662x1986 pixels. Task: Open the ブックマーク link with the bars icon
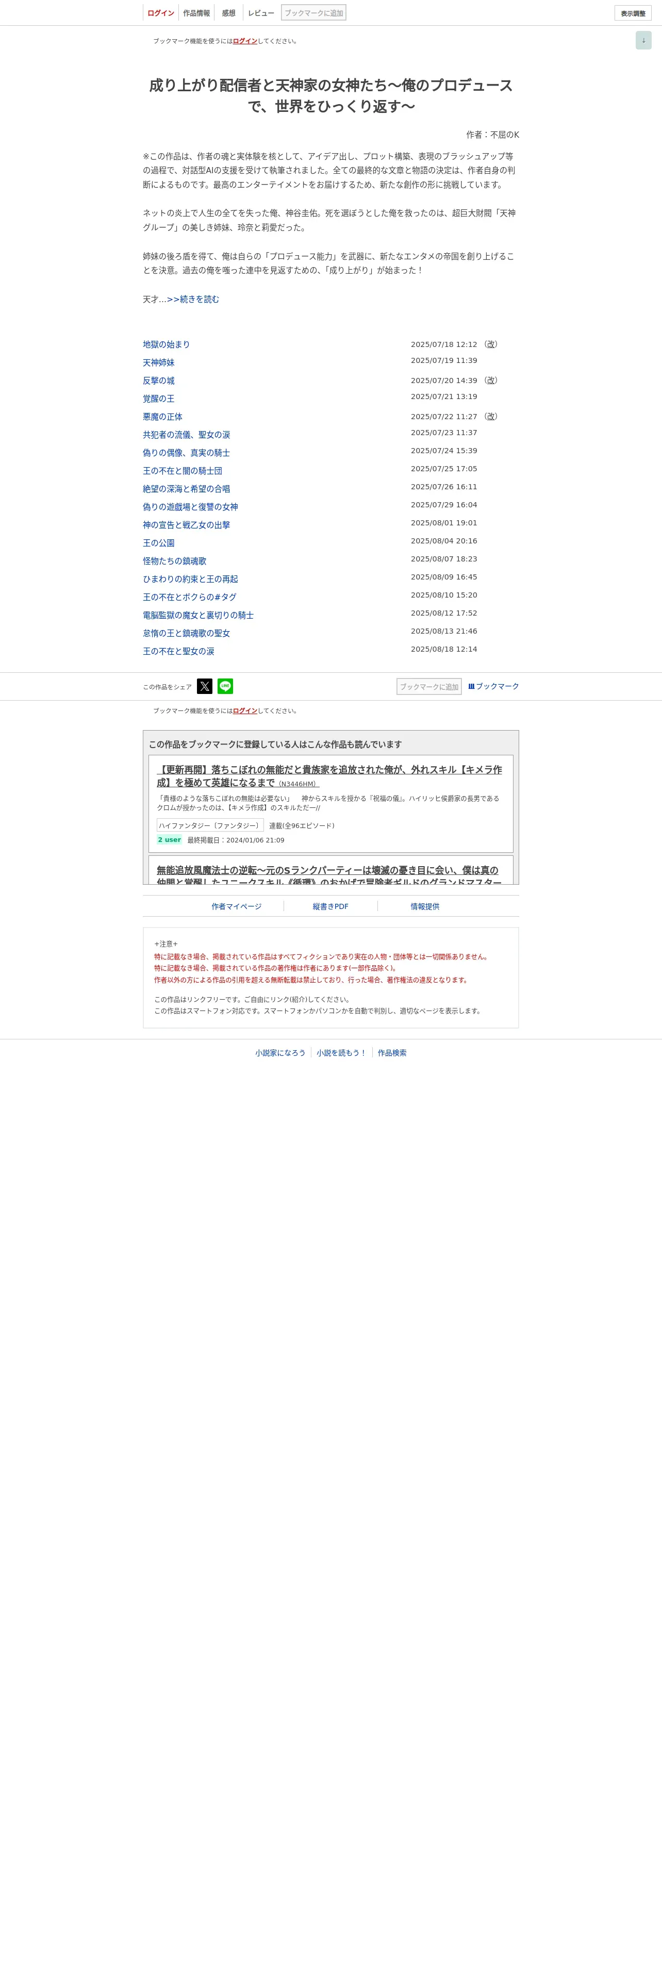coord(494,686)
